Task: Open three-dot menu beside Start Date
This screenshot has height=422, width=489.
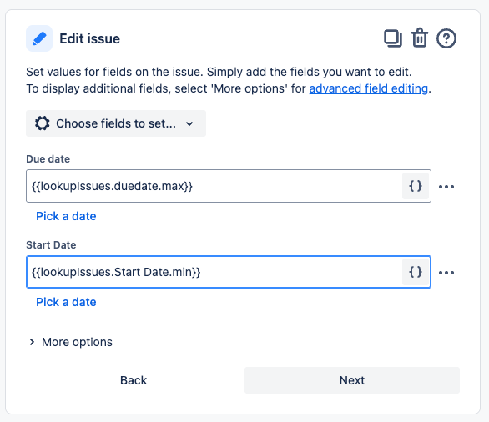Action: click(x=446, y=273)
